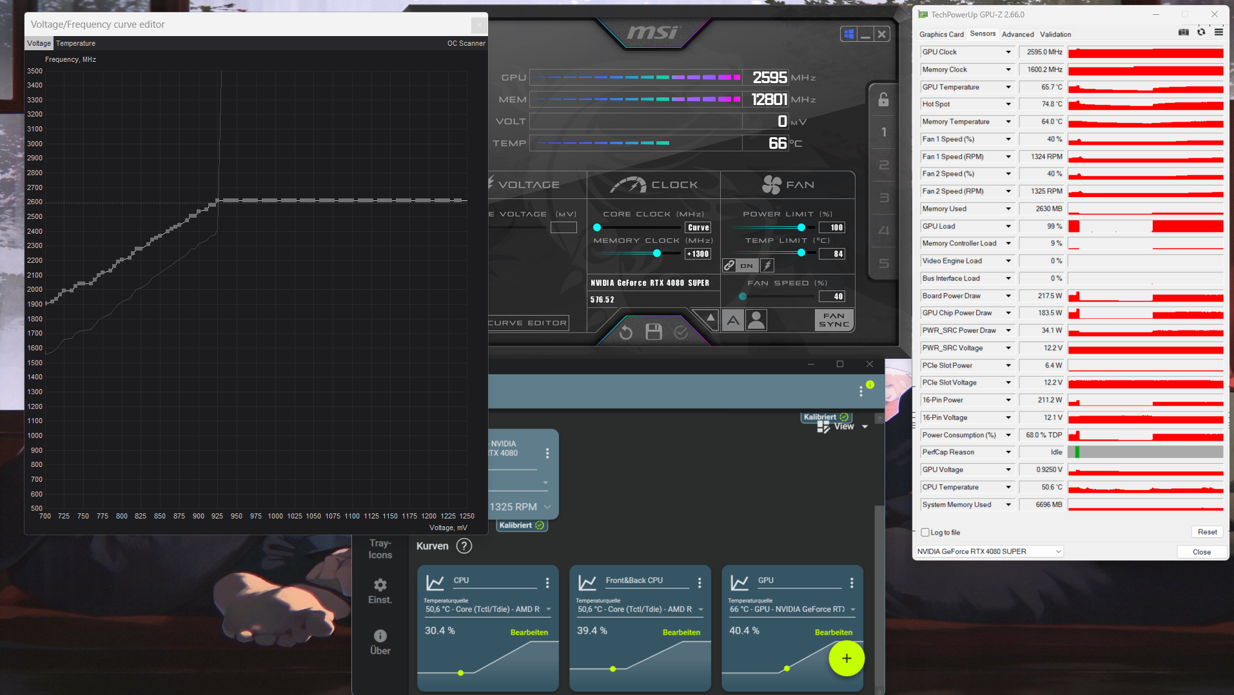Select Afterburner profile slot 1
The image size is (1234, 695).
pyautogui.click(x=883, y=132)
